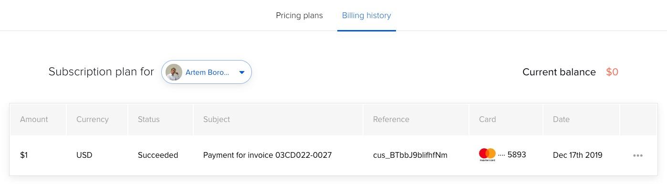Click reference cus_BTbbJ9blifhfNm

pyautogui.click(x=410, y=155)
